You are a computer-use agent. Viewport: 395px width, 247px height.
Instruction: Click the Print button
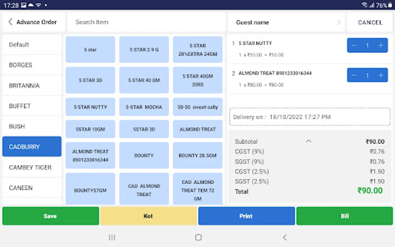coord(246,216)
